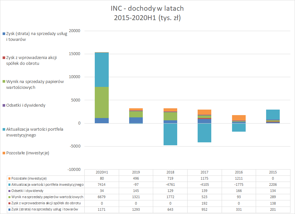Click table cell value 7414
Screen dimensions: 295x214
102,185
